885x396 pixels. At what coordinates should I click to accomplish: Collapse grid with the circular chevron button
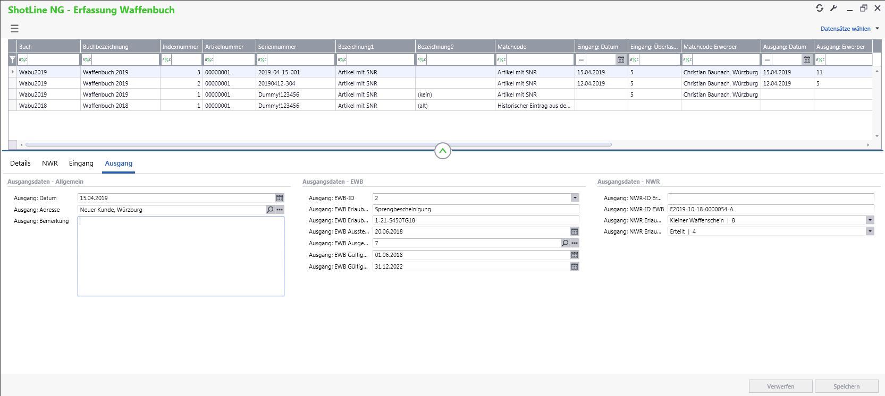[443, 151]
